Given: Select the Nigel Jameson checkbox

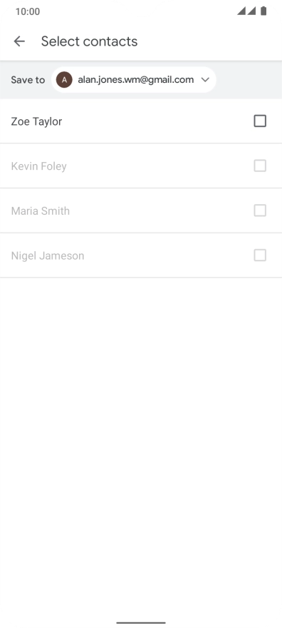Looking at the screenshot, I should click(x=260, y=255).
